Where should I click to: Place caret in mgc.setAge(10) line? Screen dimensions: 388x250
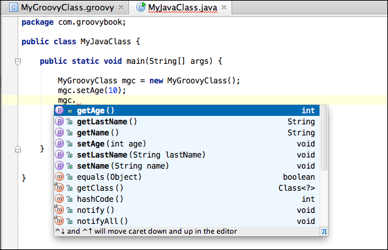click(92, 90)
